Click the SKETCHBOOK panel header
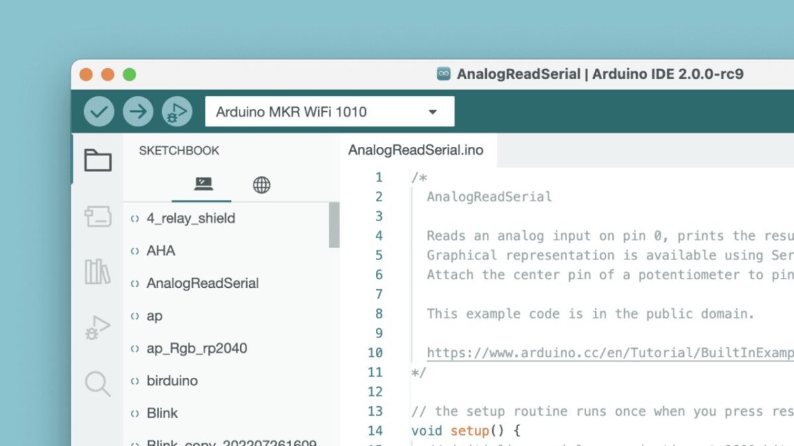794x446 pixels. coord(179,150)
